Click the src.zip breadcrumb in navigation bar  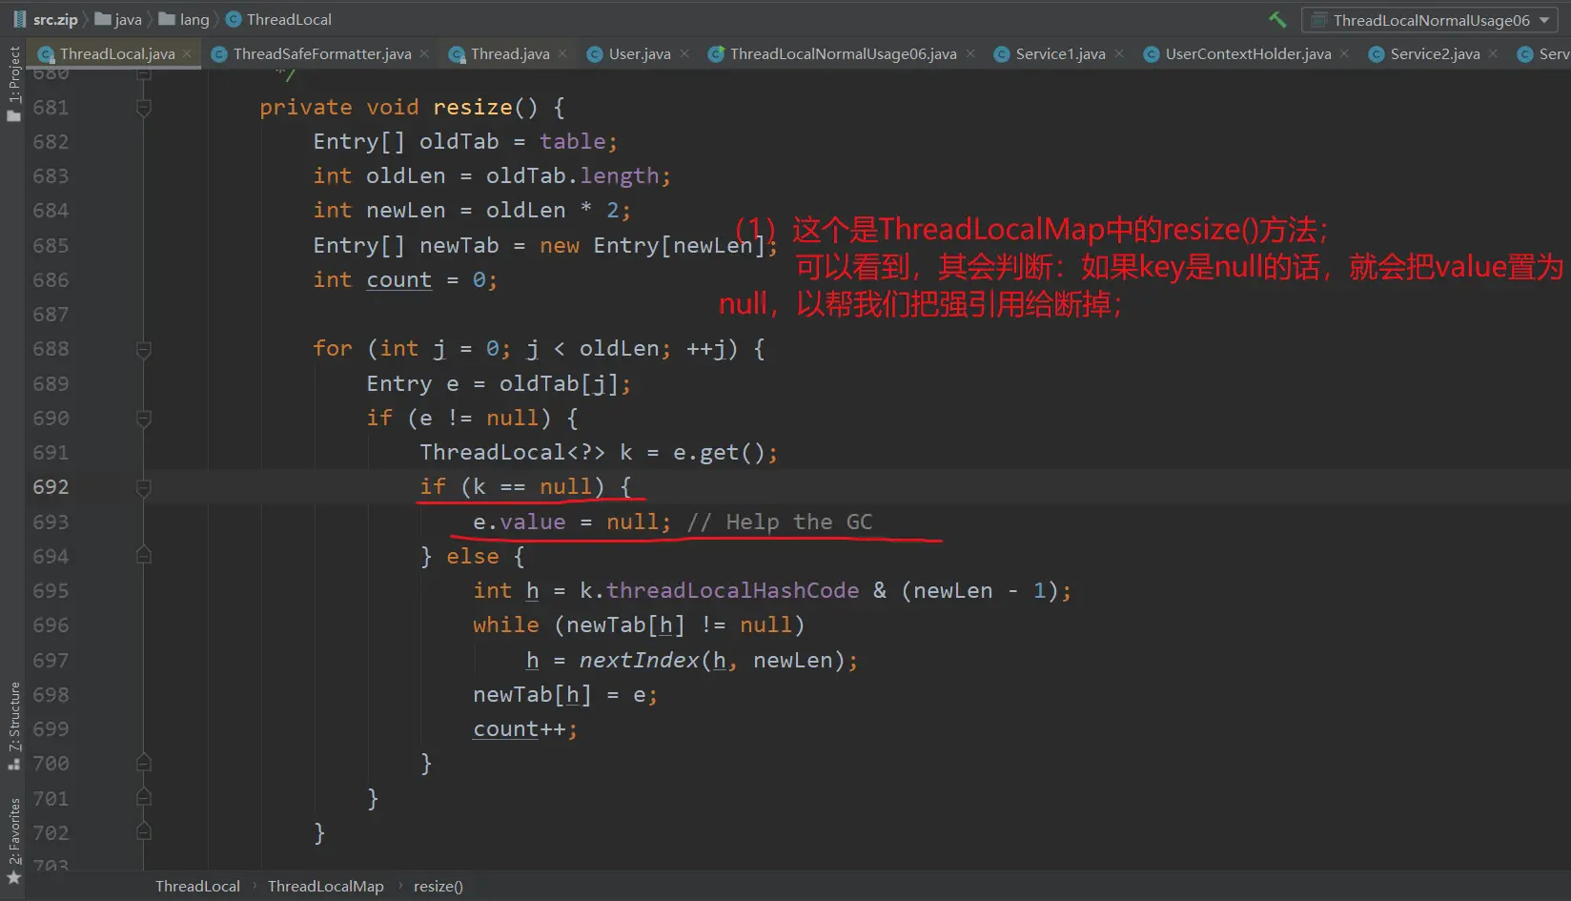[54, 20]
